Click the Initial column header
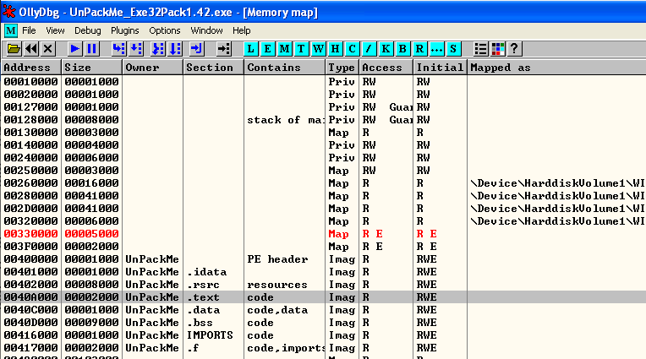This screenshot has height=359, width=646. (440, 67)
